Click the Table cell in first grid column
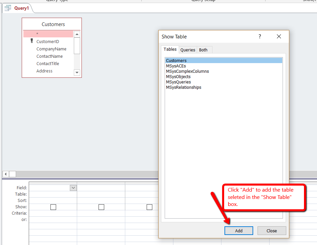317x245 pixels. tap(53, 194)
